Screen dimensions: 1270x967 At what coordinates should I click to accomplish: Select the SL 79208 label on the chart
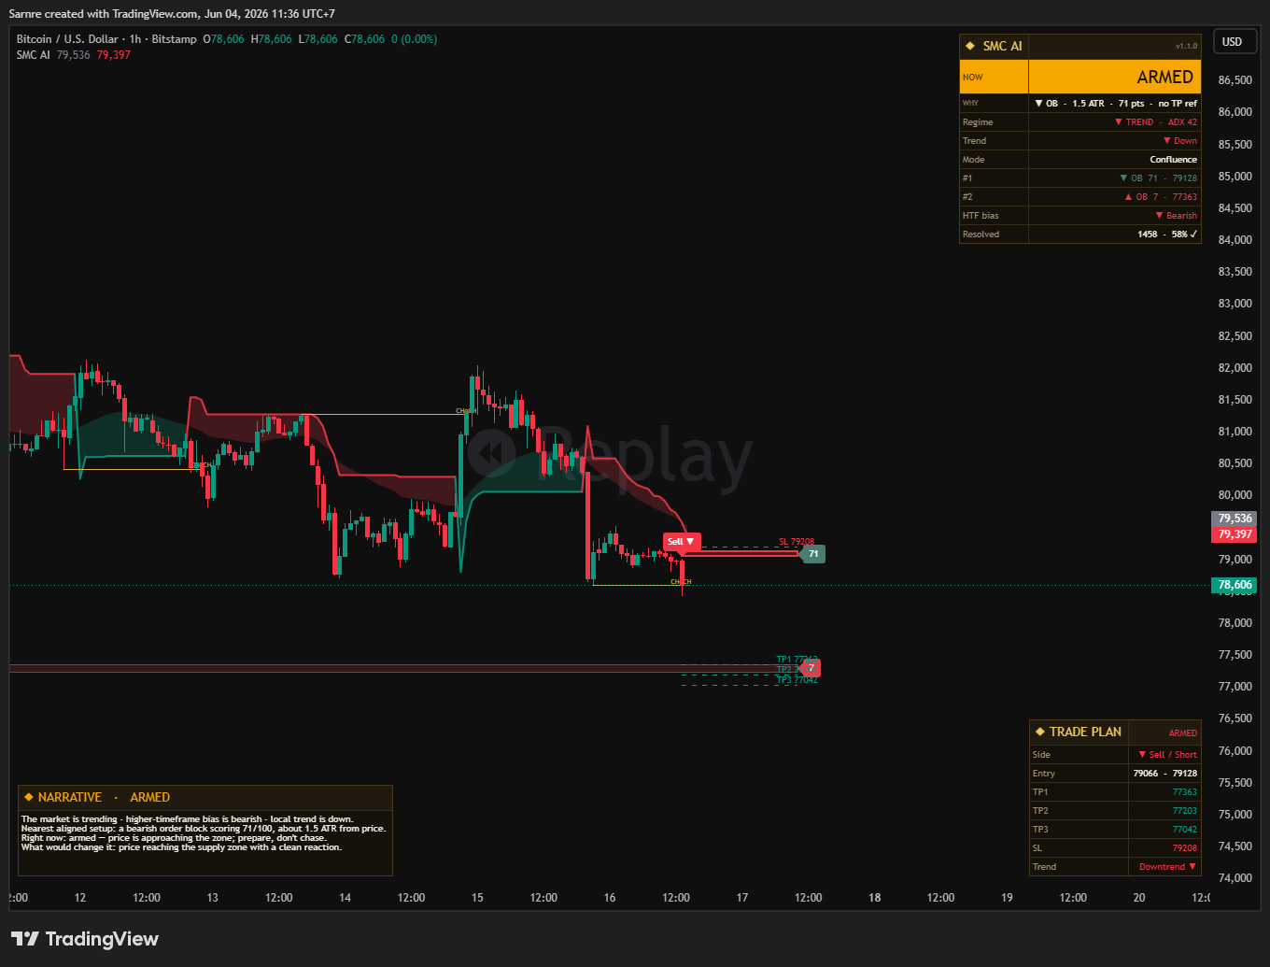[797, 542]
